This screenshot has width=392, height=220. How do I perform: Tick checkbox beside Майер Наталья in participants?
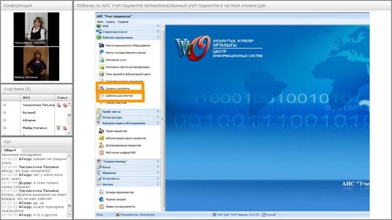click(x=4, y=128)
